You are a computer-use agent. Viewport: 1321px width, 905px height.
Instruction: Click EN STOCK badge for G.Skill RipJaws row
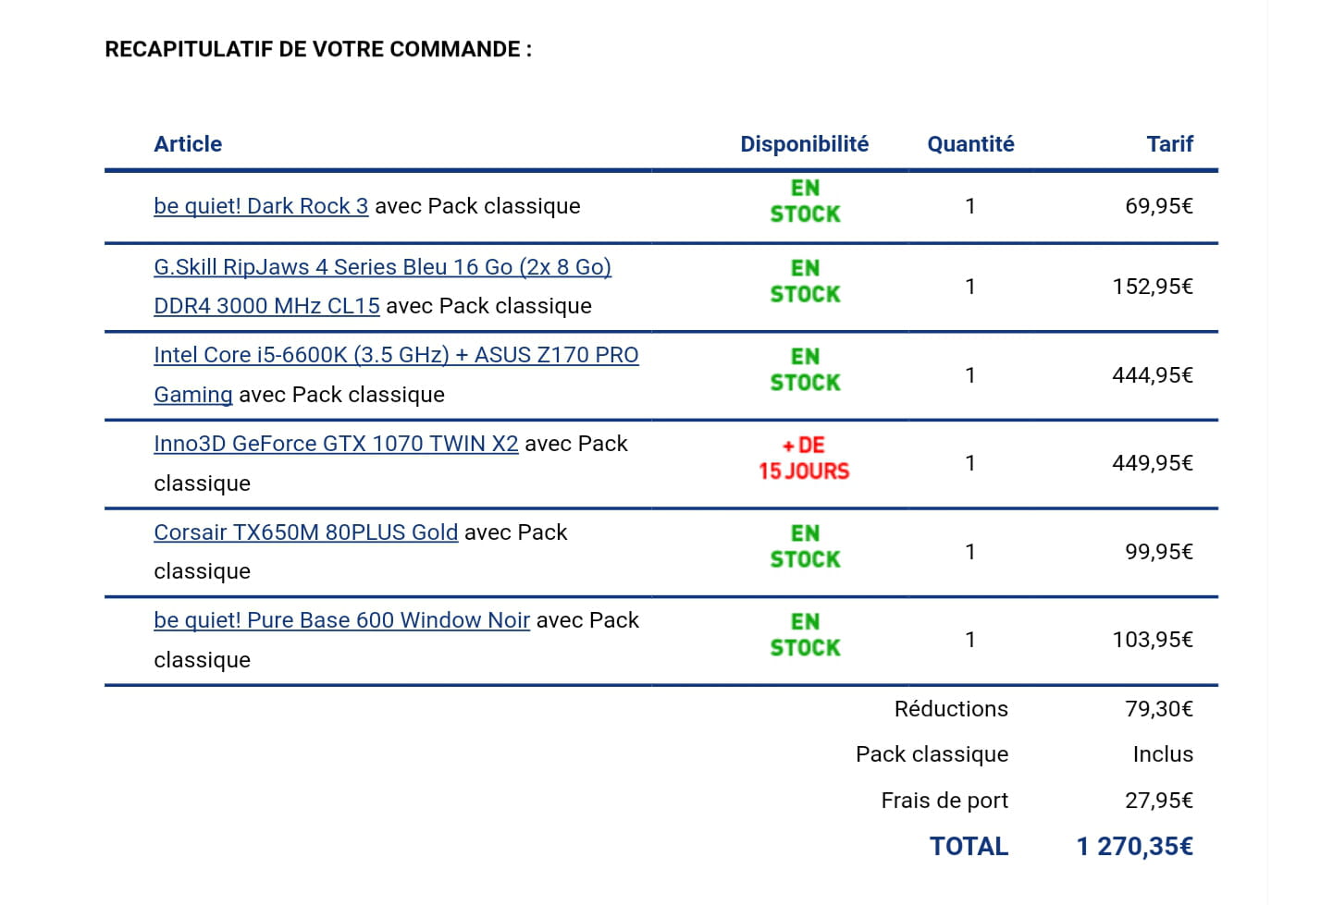805,281
